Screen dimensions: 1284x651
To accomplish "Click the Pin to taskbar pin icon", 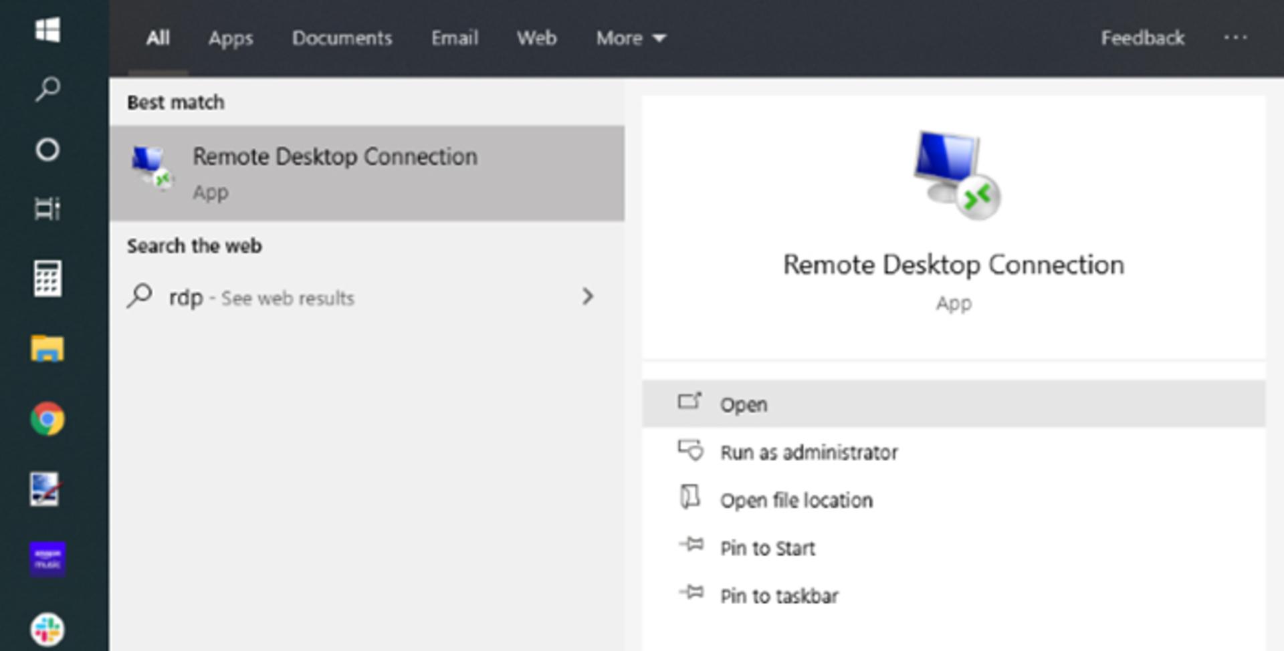I will [691, 592].
